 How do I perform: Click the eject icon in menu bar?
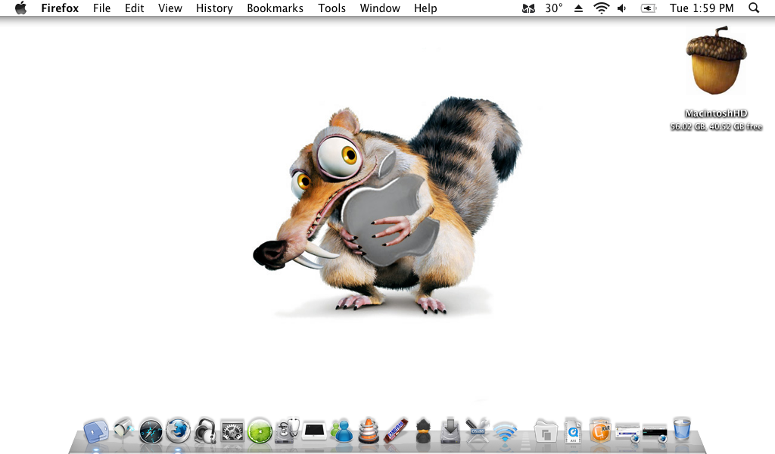[x=578, y=8]
